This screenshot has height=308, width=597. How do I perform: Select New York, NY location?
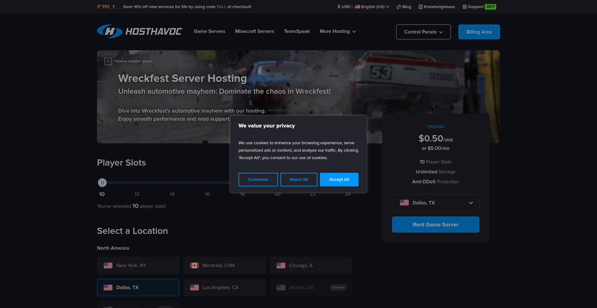pyautogui.click(x=138, y=265)
